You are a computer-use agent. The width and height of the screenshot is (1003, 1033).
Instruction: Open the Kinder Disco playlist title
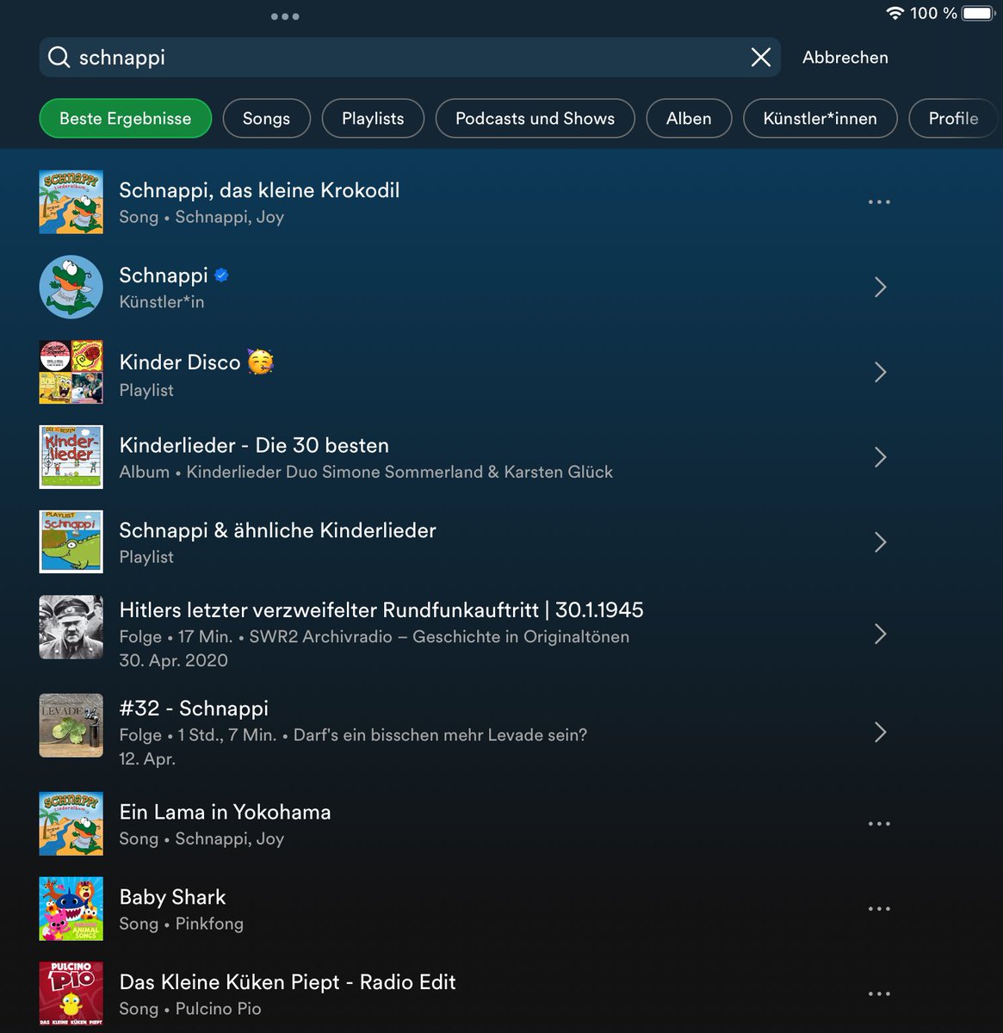(180, 362)
